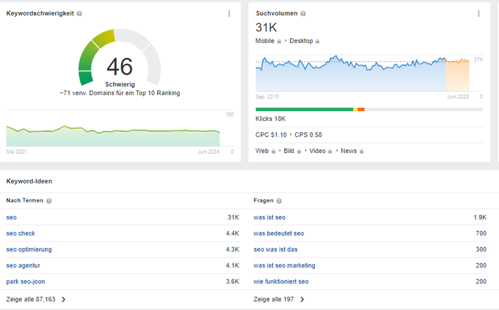Open the 'seo check' keyword link
This screenshot has height=310, width=499.
click(21, 233)
